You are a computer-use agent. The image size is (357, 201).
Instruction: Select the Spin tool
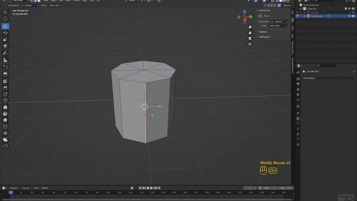click(x=5, y=113)
